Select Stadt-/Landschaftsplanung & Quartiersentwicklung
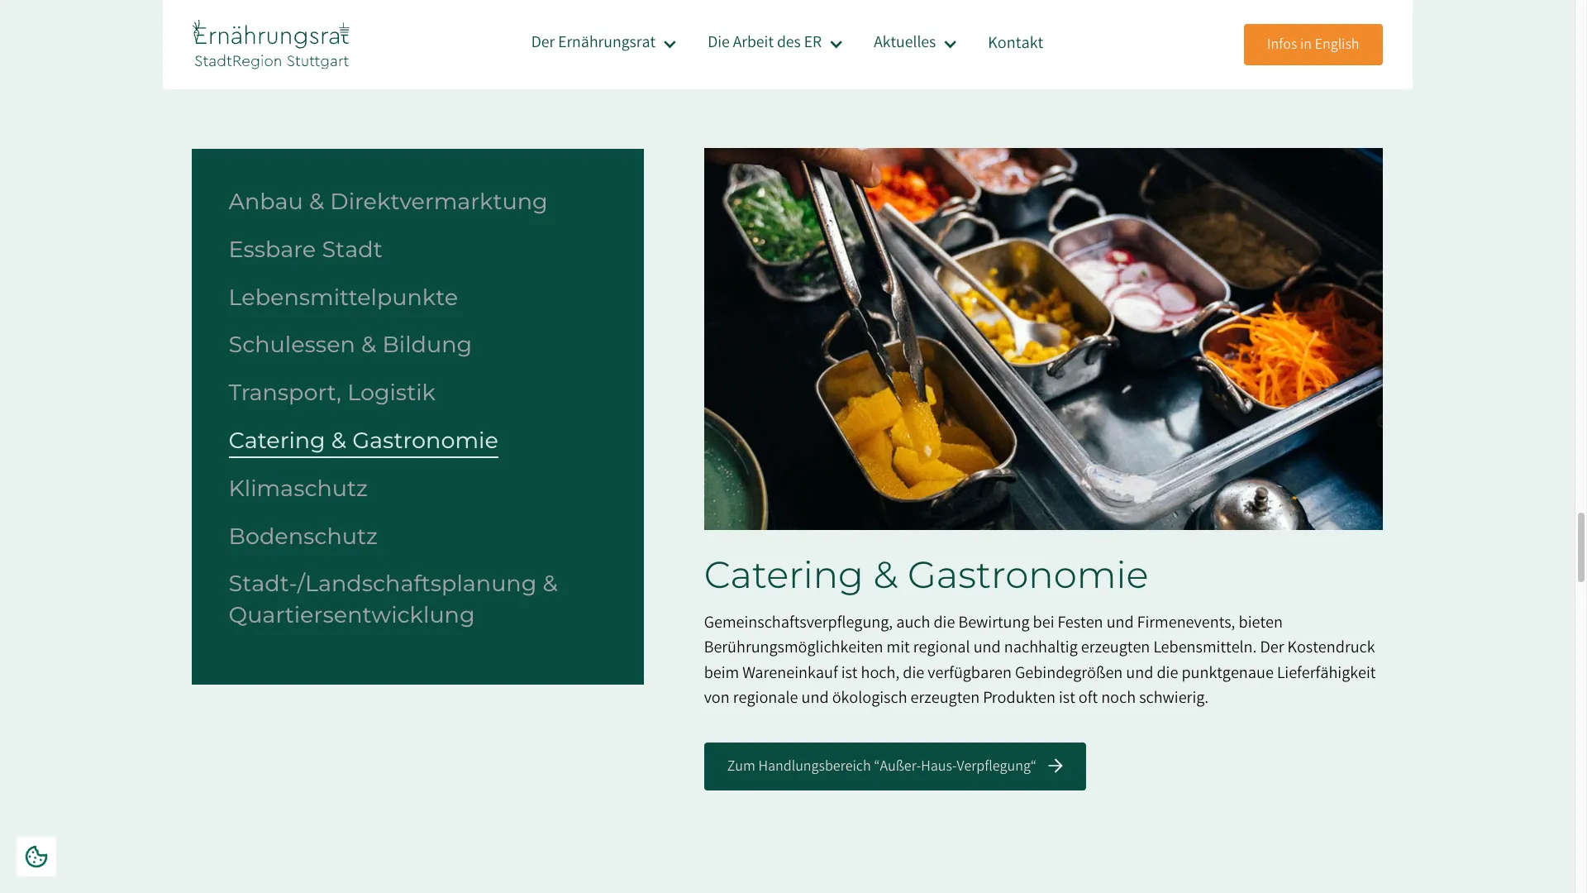Image resolution: width=1587 pixels, height=893 pixels. 393,599
